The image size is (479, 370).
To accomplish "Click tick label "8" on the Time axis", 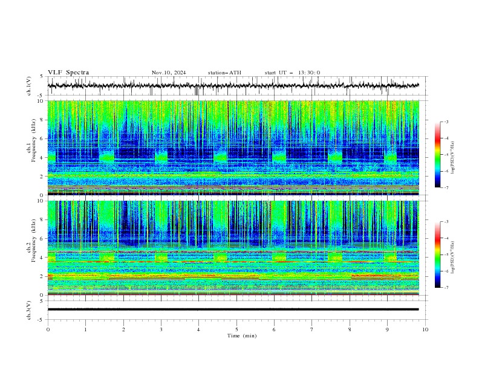I will [x=350, y=329].
